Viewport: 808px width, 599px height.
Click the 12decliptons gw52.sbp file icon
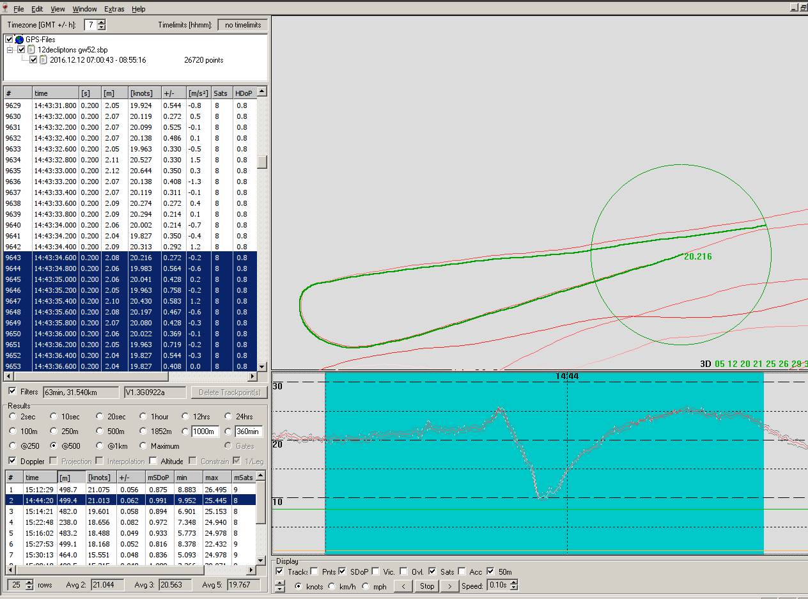[x=31, y=50]
